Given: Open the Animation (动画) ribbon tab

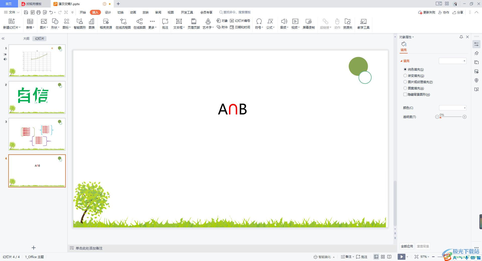Looking at the screenshot, I should coord(133,12).
